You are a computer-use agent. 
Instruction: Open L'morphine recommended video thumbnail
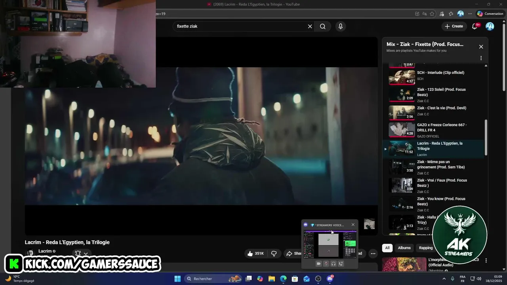pos(404,264)
